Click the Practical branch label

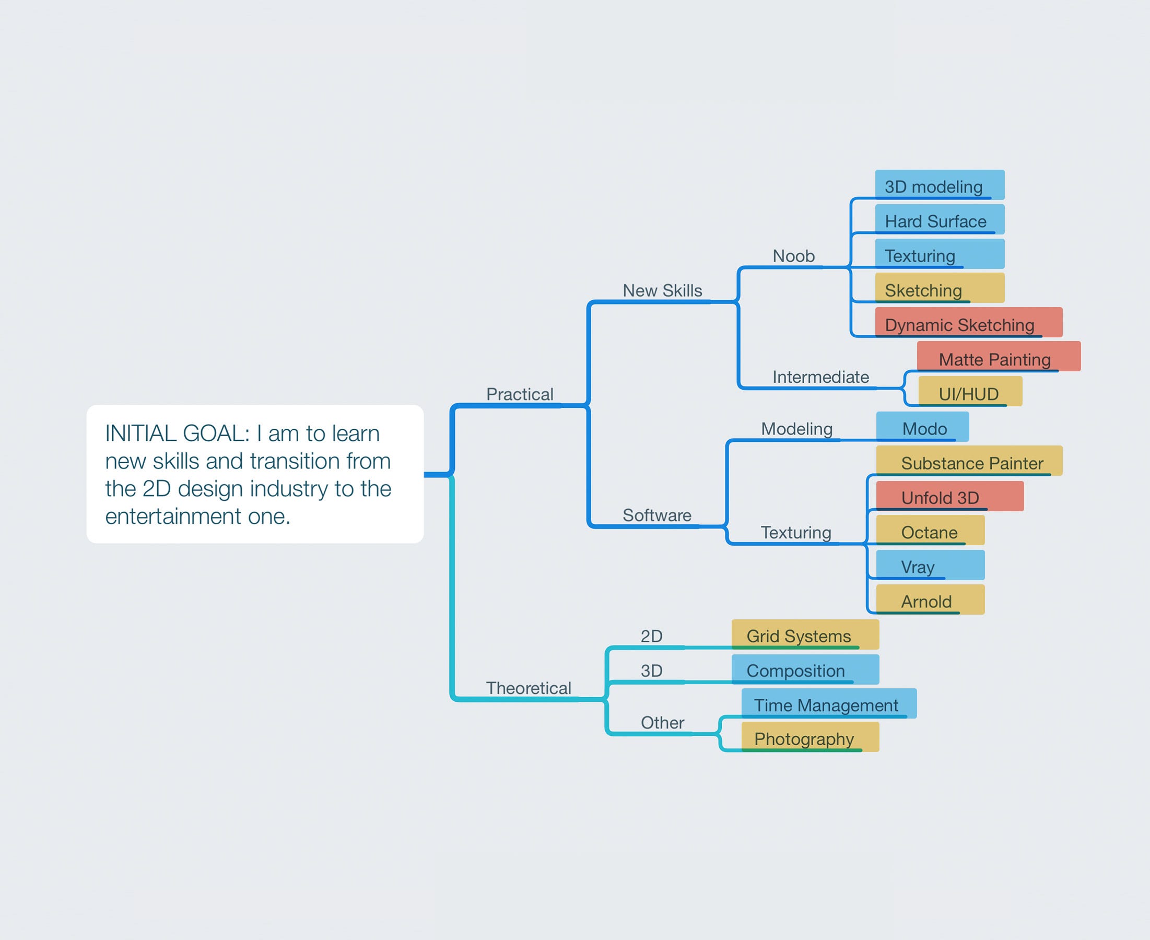(x=519, y=394)
